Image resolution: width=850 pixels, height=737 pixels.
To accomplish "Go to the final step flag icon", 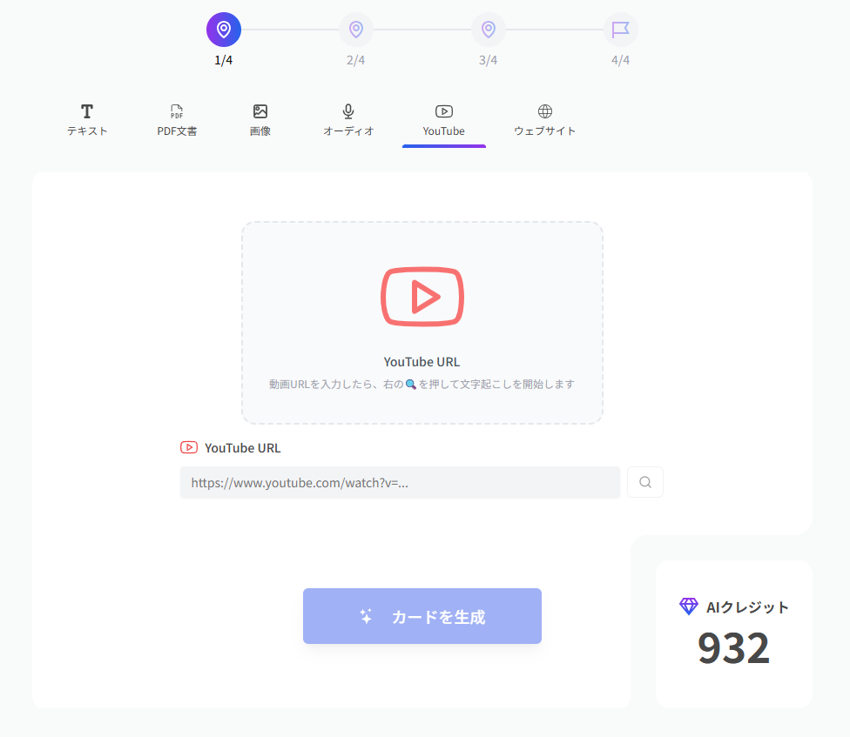I will pyautogui.click(x=620, y=30).
